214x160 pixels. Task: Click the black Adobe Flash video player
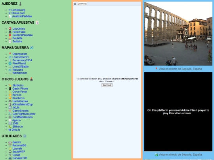[x=178, y=112]
